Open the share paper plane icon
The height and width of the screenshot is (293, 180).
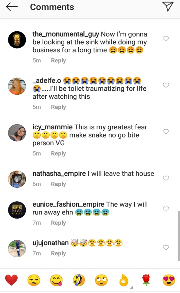[168, 7]
